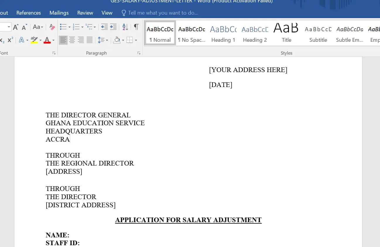Apply the No Spacing style
Viewport: 380px width, 247px height.
click(x=192, y=33)
